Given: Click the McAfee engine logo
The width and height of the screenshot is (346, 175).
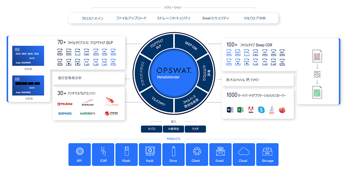Looking at the screenshot, I should pyautogui.click(x=65, y=104).
